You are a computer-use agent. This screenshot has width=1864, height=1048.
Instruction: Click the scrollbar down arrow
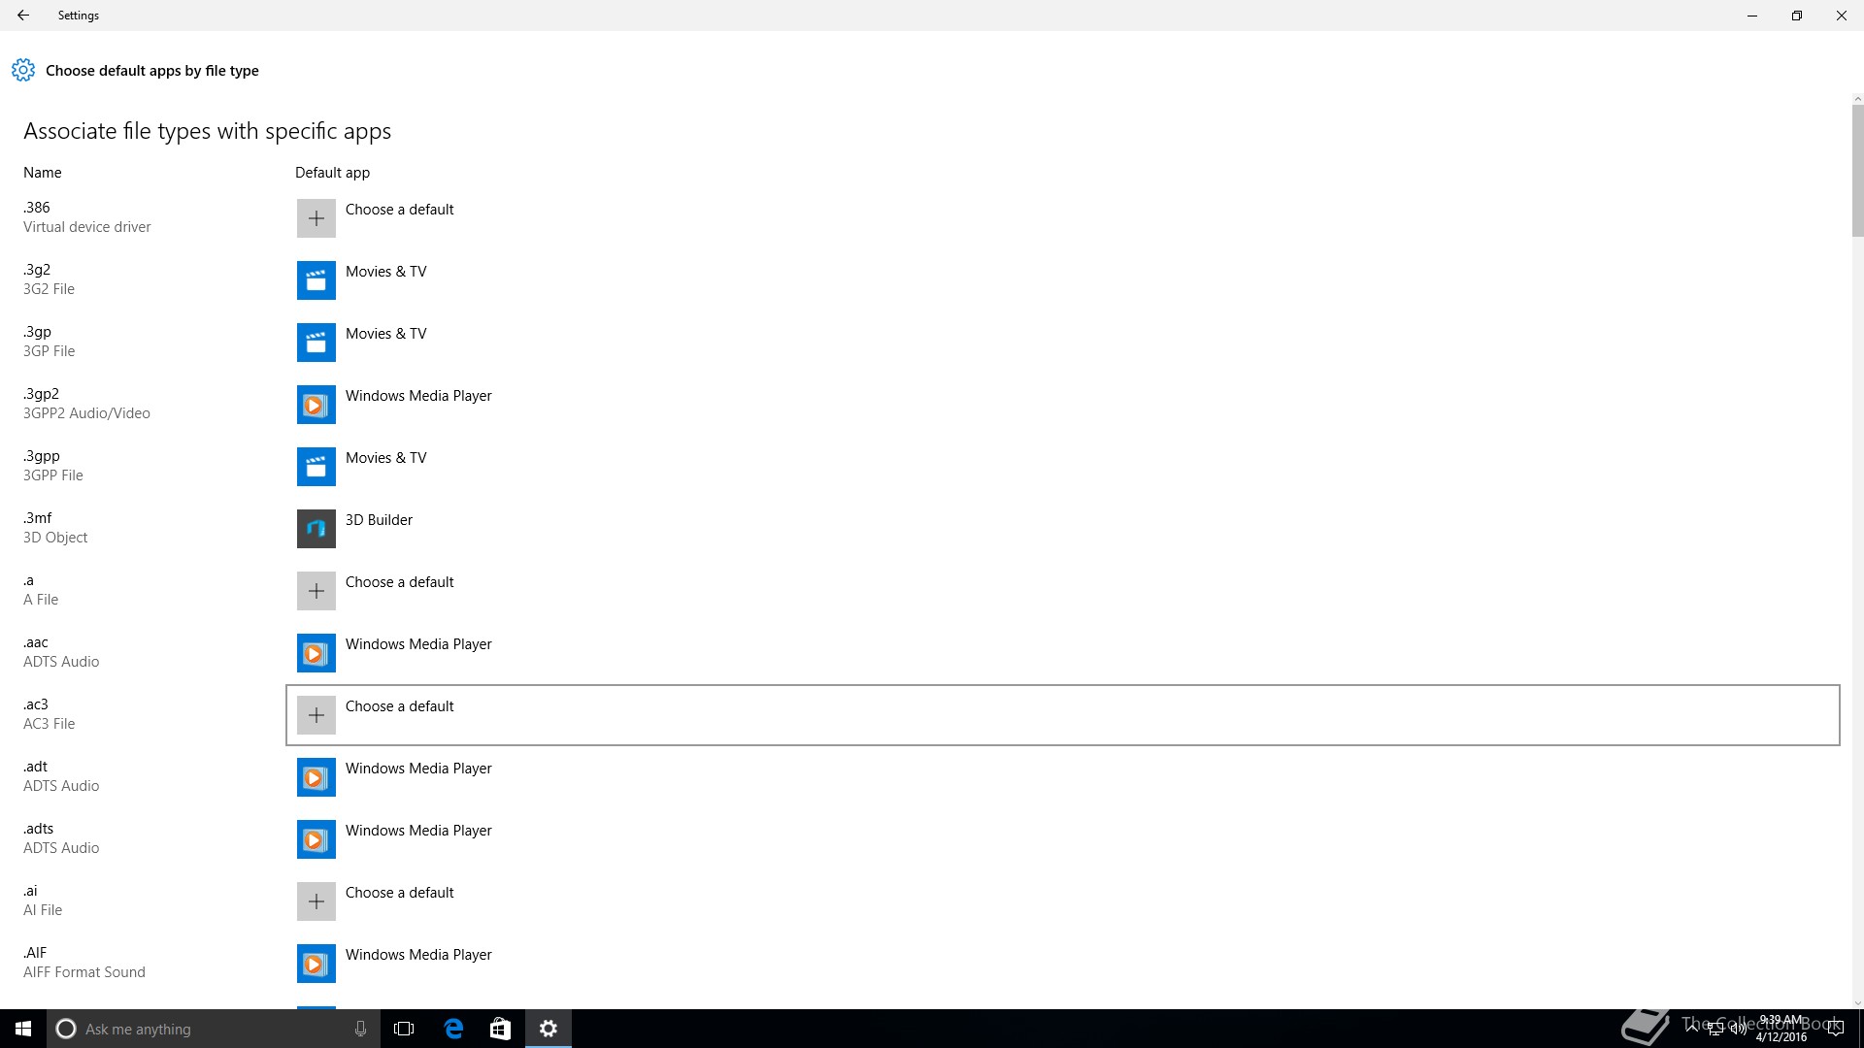coord(1857,1003)
